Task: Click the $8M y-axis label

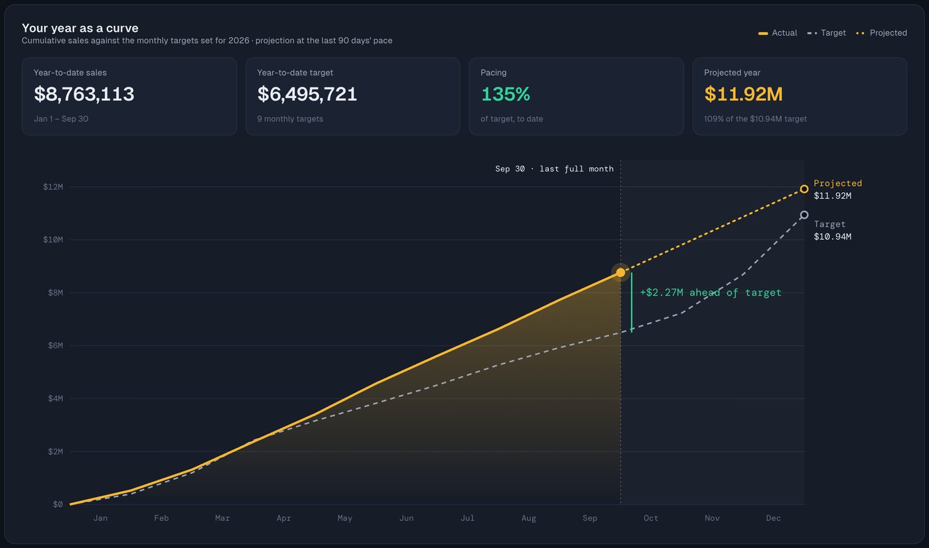Action: click(55, 293)
